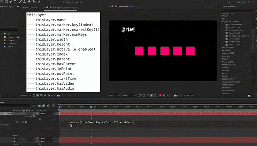Viewport: 257px width, 146px height.
Task: Open the Effects & Presets panel menu
Action: 238,6
